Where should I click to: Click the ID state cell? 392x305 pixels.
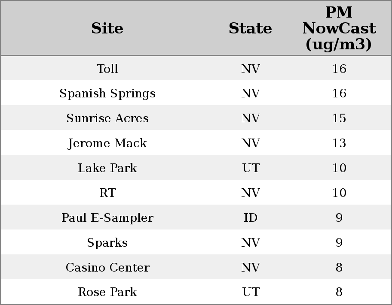[251, 218]
